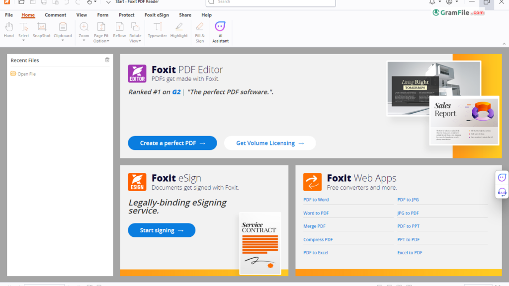Click the Zoom magnifier icon
The image size is (509, 286).
pos(84,27)
